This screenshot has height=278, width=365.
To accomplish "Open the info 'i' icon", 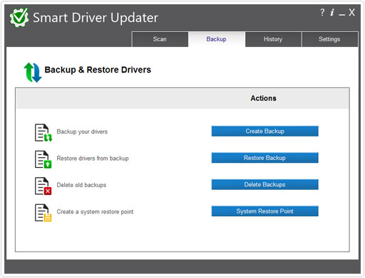I will 332,12.
